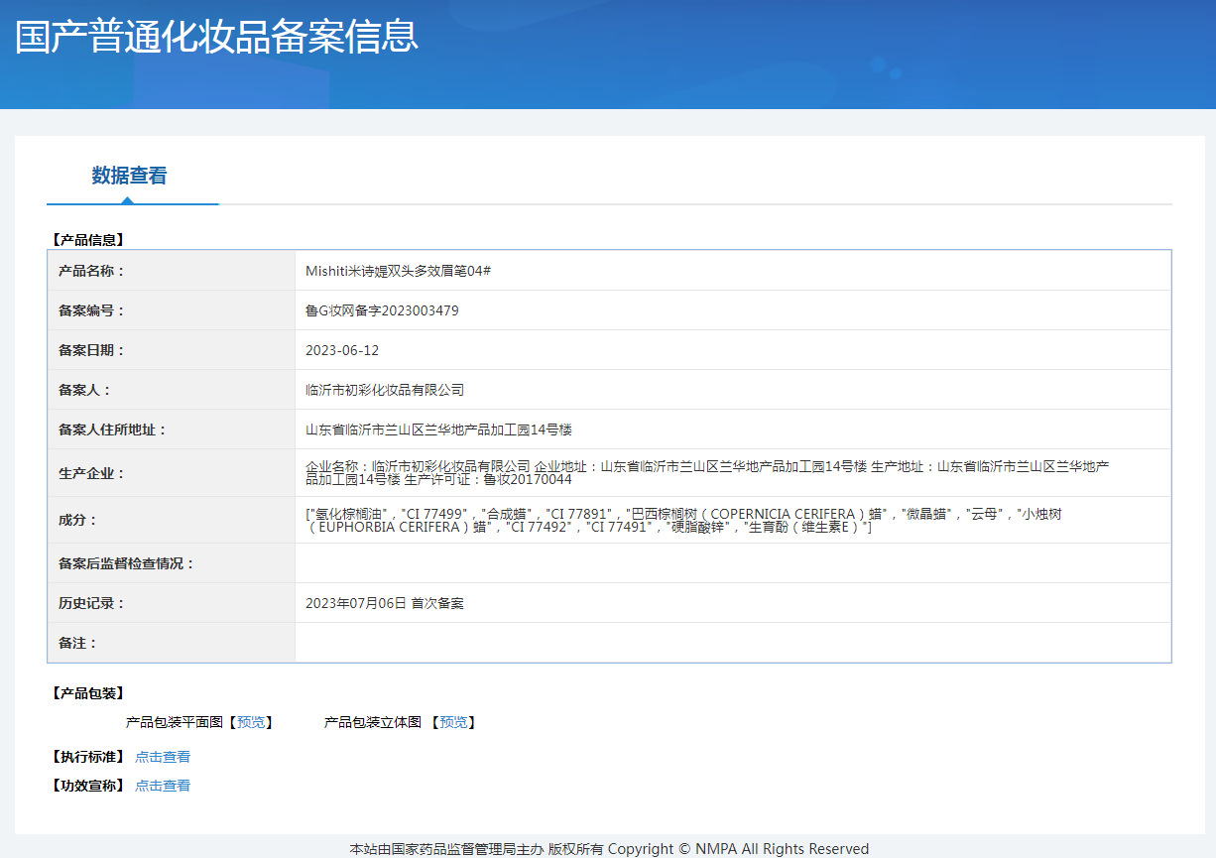Click the 备注 row label
This screenshot has height=858, width=1216.
pyautogui.click(x=77, y=643)
